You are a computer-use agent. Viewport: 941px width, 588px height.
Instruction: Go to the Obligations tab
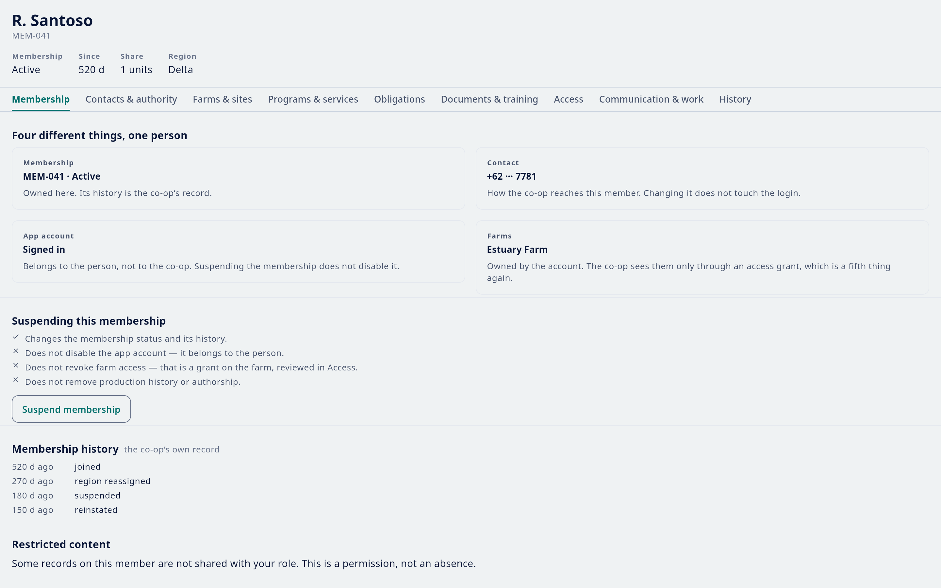pyautogui.click(x=399, y=99)
